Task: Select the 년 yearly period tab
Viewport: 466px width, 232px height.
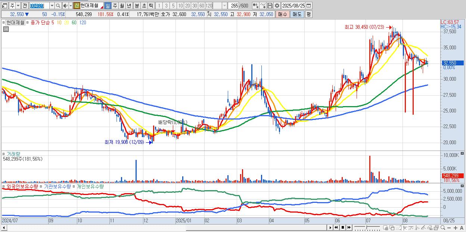Action: (129, 6)
